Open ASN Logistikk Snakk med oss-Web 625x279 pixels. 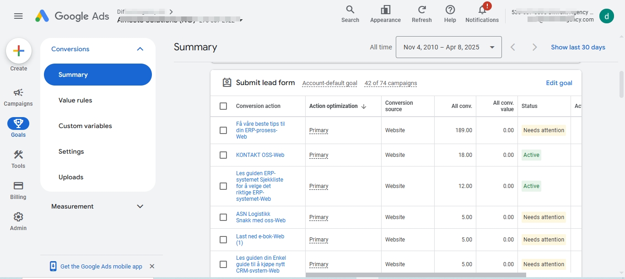(261, 217)
